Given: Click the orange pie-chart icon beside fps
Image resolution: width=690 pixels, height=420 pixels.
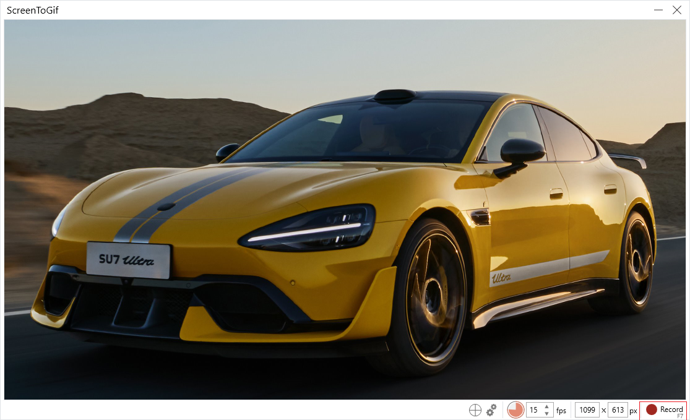Looking at the screenshot, I should pos(515,410).
